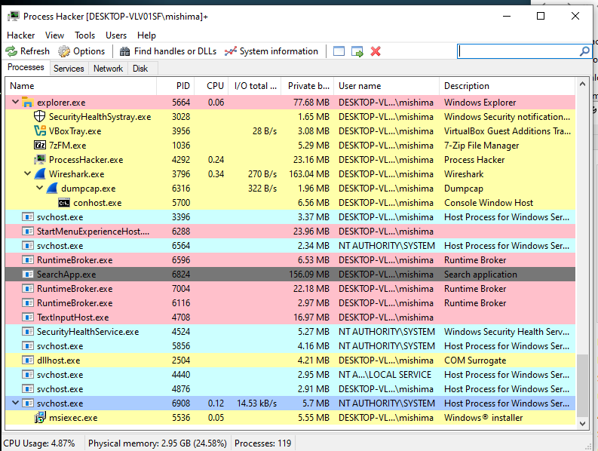The width and height of the screenshot is (598, 451).
Task: Sort by User name column header
Action: [x=387, y=86]
